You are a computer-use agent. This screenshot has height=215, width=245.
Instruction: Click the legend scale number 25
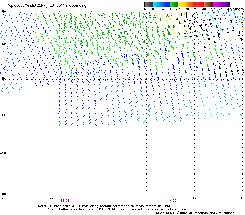point(187,9)
